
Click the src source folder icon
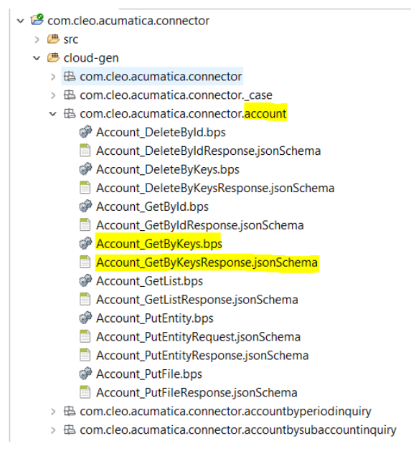(53, 39)
